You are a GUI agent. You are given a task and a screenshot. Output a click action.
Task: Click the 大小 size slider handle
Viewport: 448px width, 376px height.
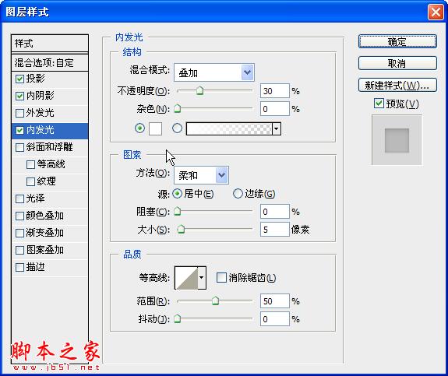coord(181,229)
